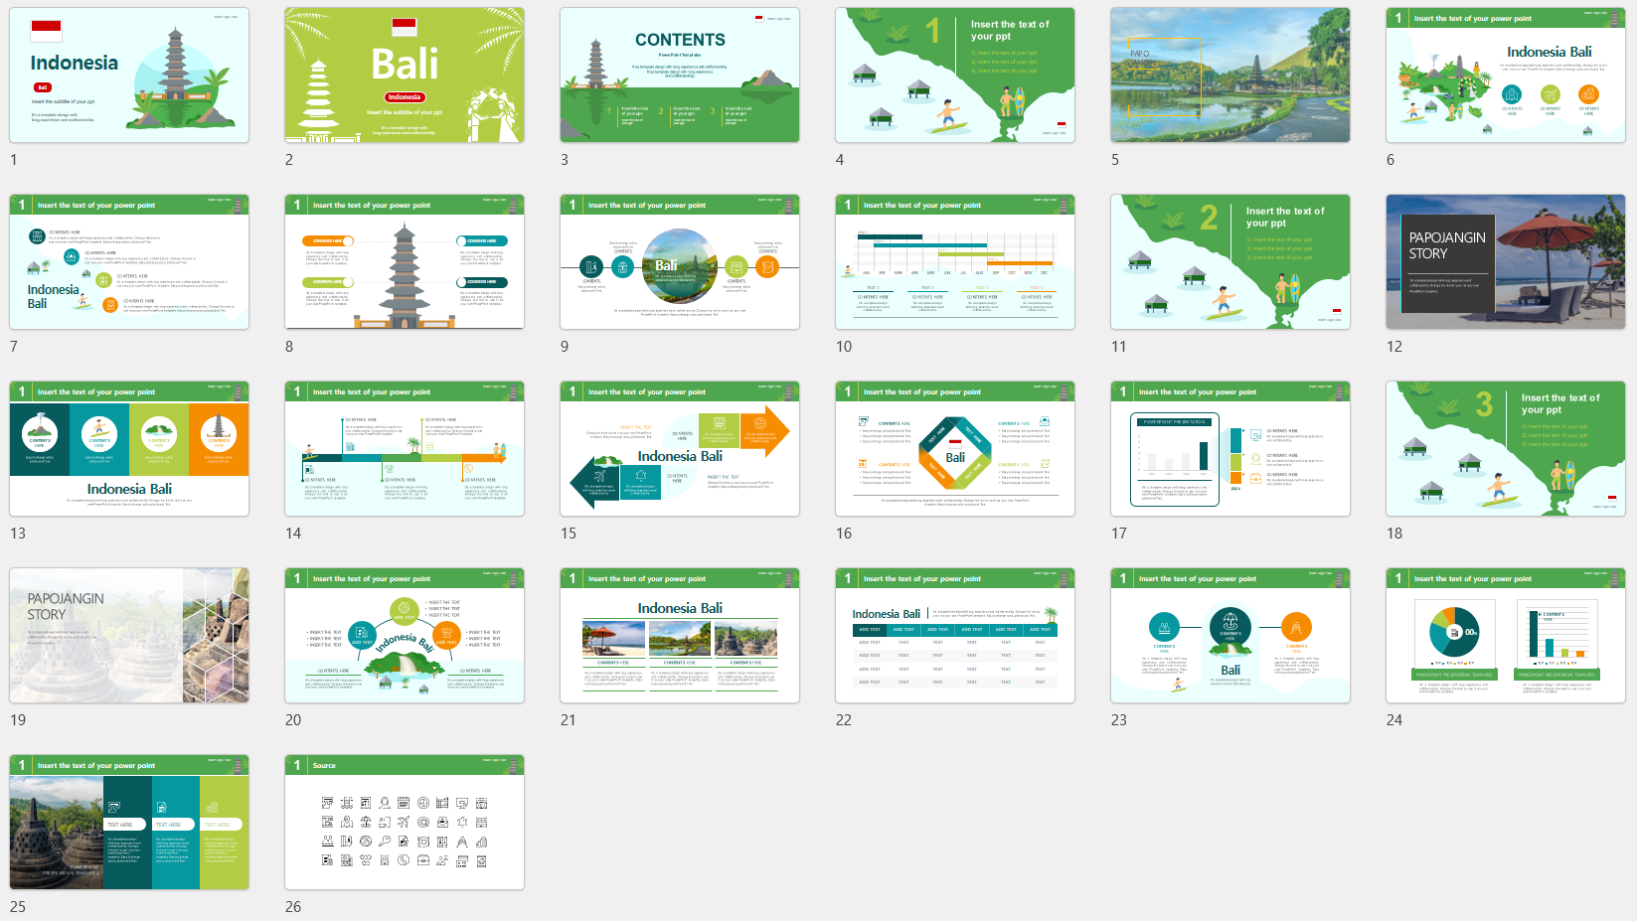Pick slide 16 with the Bali diamond graphic

(x=955, y=449)
